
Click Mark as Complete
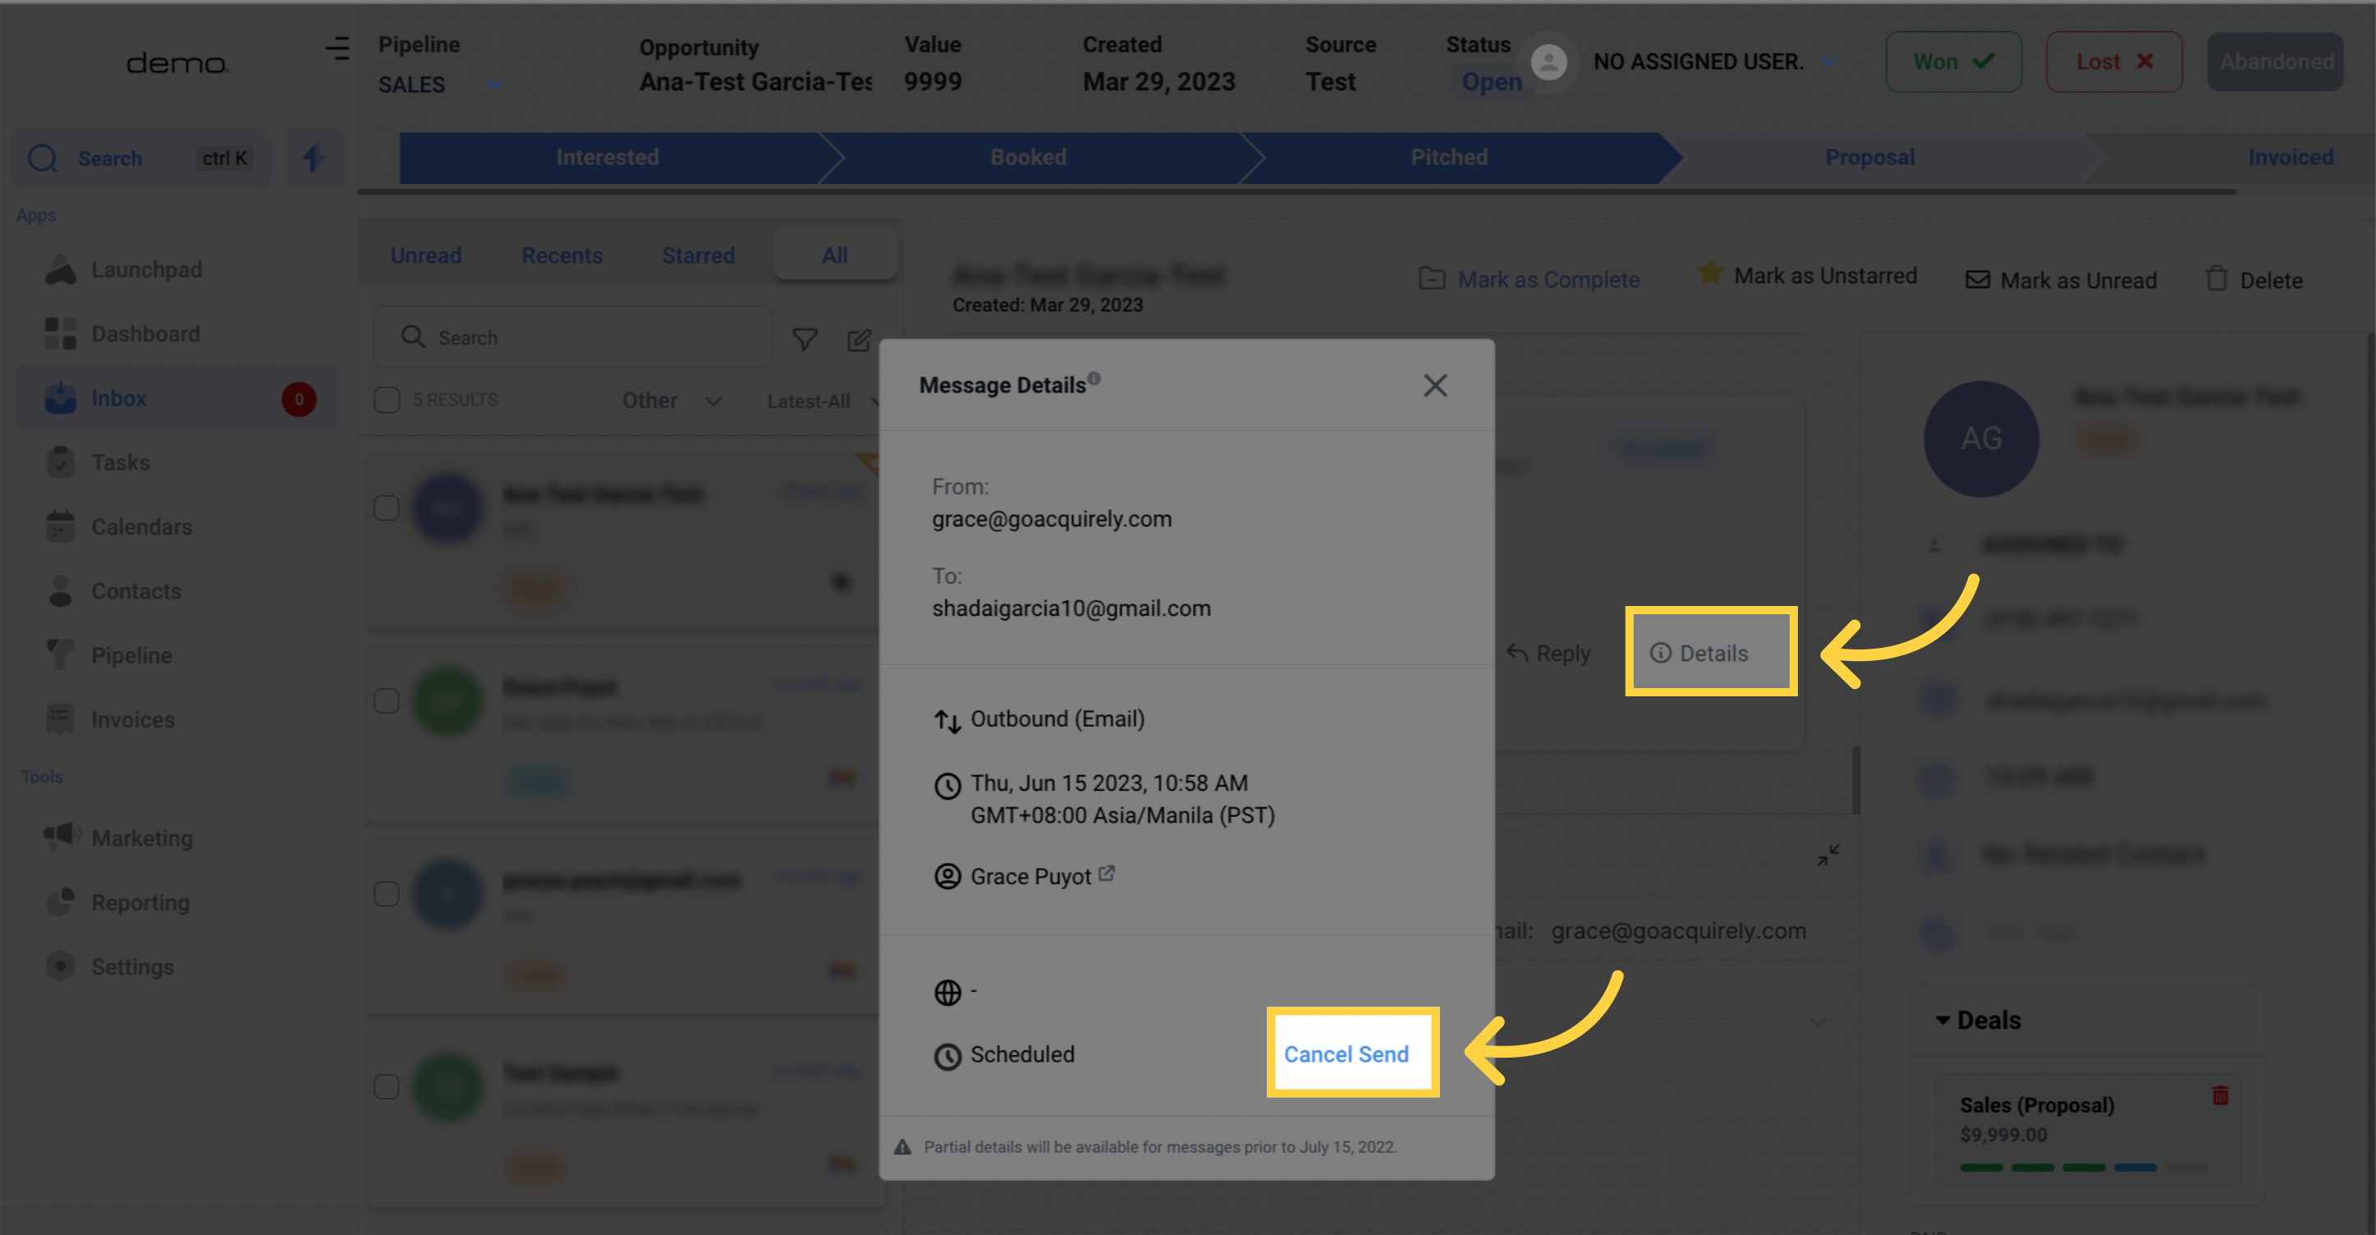pos(1530,279)
